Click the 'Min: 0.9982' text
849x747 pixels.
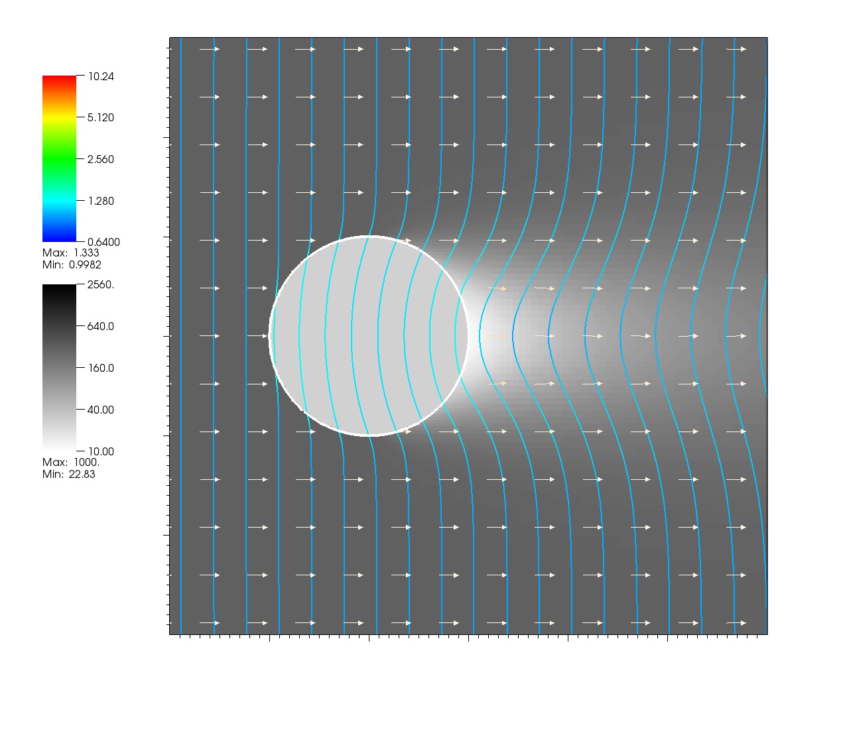[x=72, y=264]
